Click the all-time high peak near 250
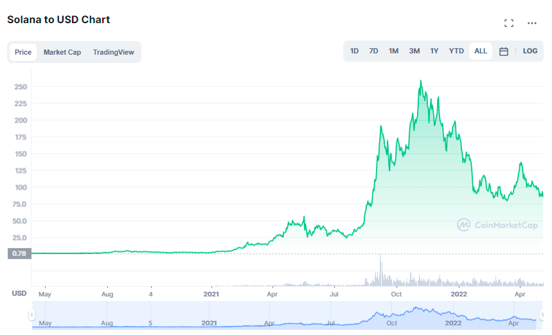Viewport: 552px width, 335px height. 421,81
